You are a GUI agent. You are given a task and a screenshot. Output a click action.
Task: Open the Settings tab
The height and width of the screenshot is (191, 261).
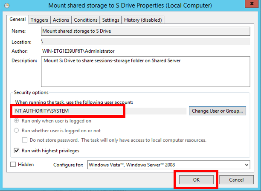[x=111, y=20]
